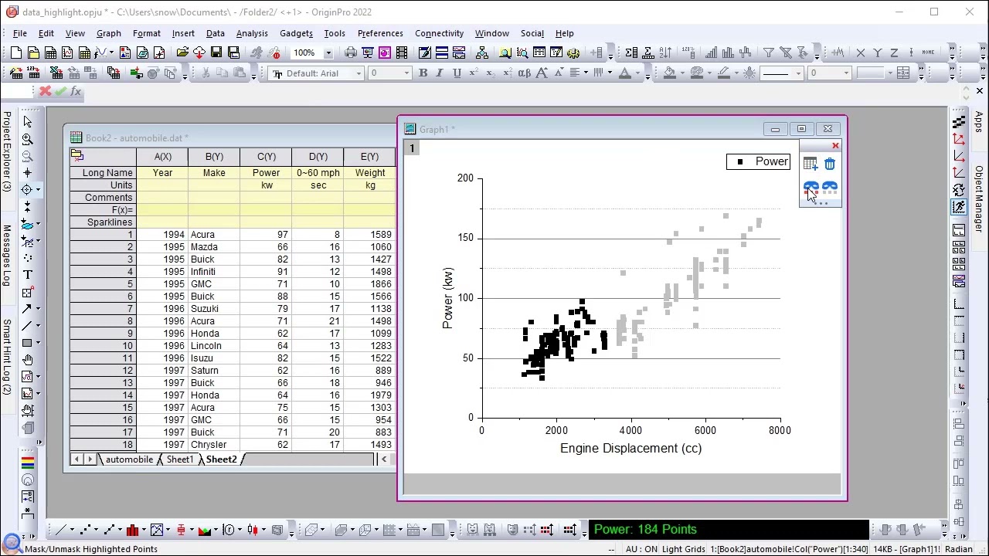Viewport: 989px width, 556px height.
Task: Switch to the automobile sheet tab
Action: coord(129,459)
